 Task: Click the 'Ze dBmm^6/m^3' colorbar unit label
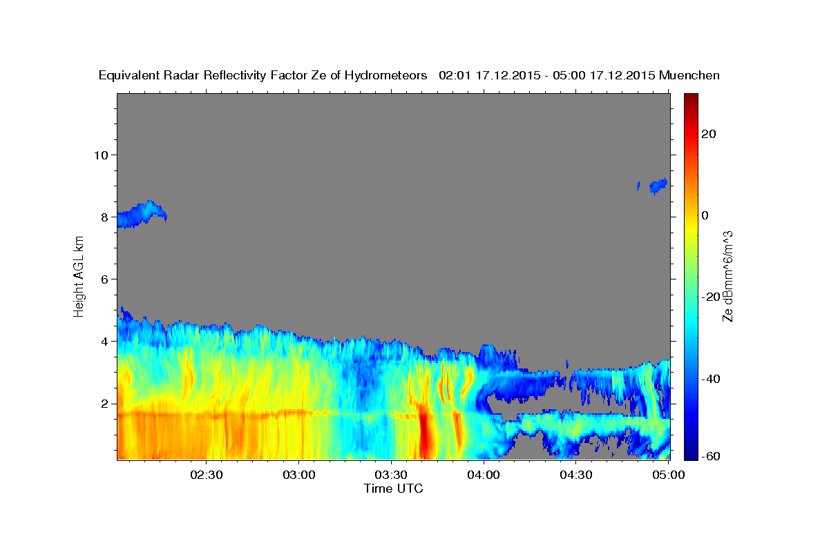click(727, 277)
